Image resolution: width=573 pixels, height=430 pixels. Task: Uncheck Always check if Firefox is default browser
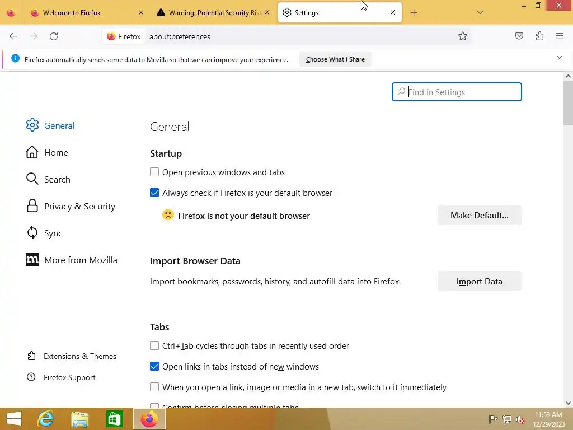tap(154, 193)
